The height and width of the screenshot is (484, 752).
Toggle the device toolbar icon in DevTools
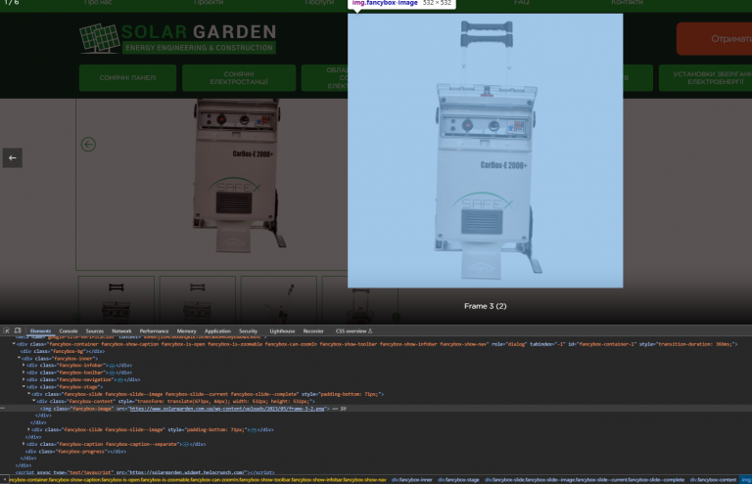pyautogui.click(x=18, y=330)
